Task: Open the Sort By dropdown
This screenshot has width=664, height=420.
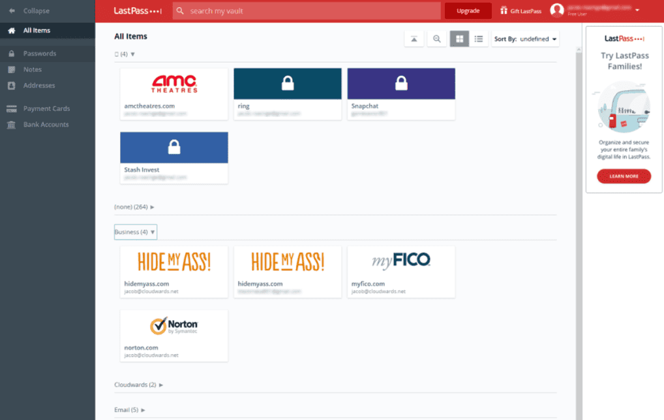Action: (x=525, y=39)
